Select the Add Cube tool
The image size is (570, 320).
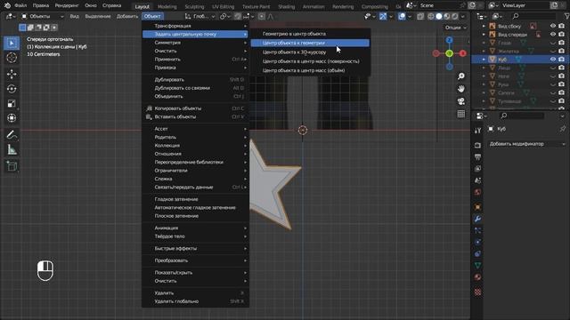point(12,166)
